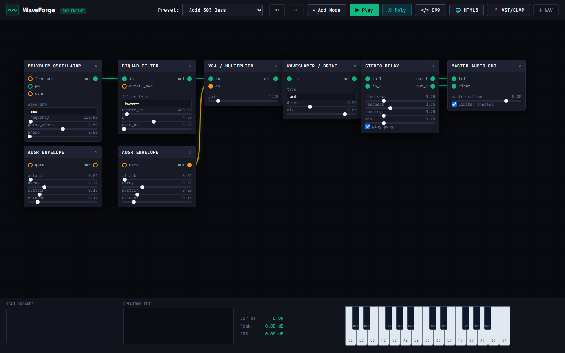
Task: Click the Add Node button
Action: point(326,10)
